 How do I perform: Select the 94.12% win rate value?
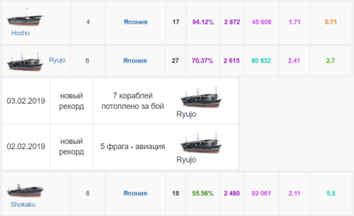tap(203, 22)
